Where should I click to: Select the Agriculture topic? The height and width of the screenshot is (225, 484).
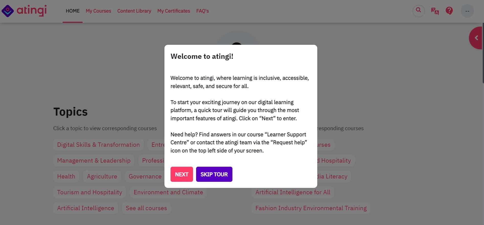click(102, 176)
